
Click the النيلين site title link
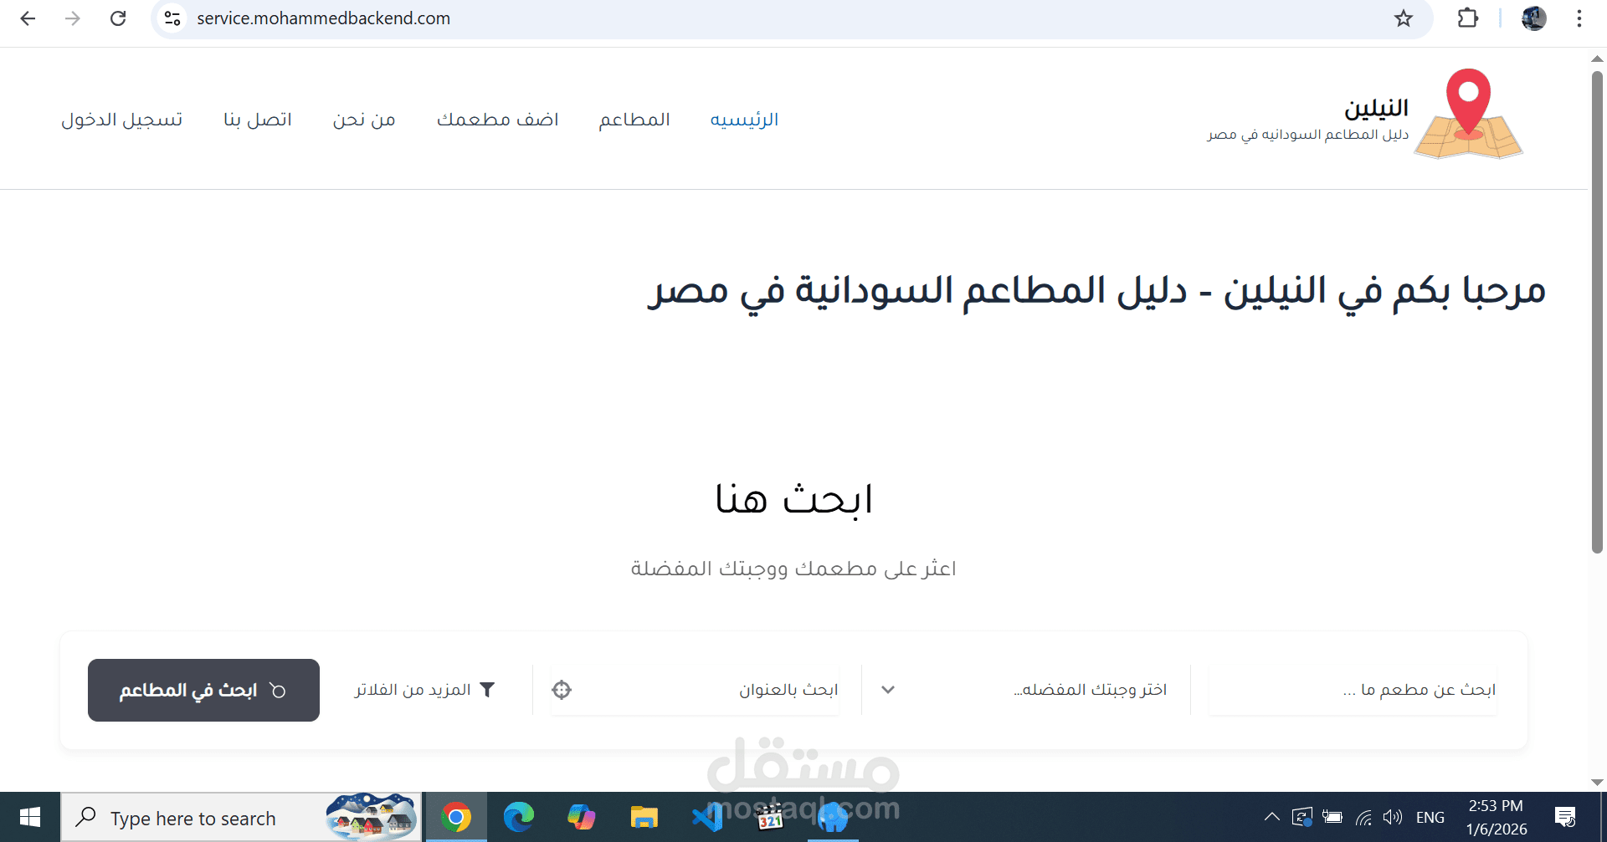click(1376, 108)
